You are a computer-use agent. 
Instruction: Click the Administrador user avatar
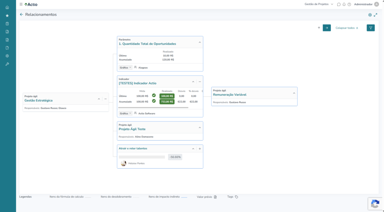tap(376, 4)
